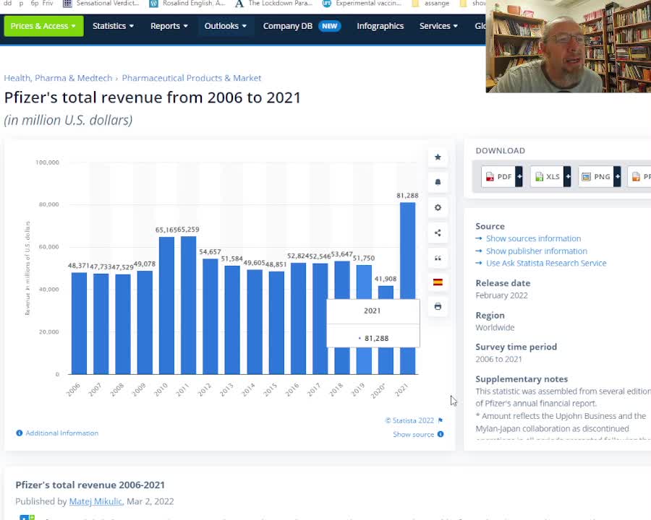Click the citation quote icon

coord(438,258)
